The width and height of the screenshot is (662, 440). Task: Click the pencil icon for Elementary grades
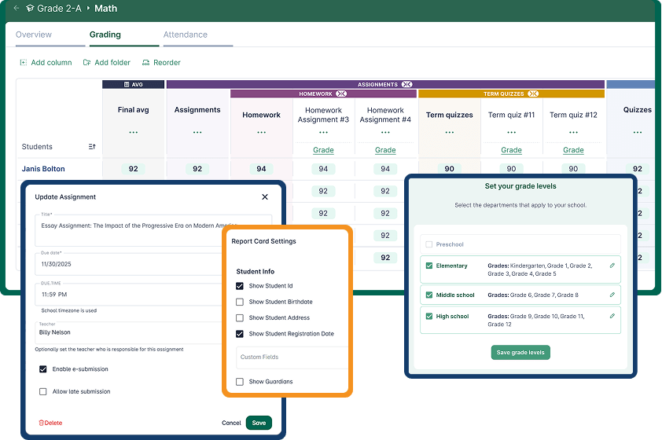(612, 266)
